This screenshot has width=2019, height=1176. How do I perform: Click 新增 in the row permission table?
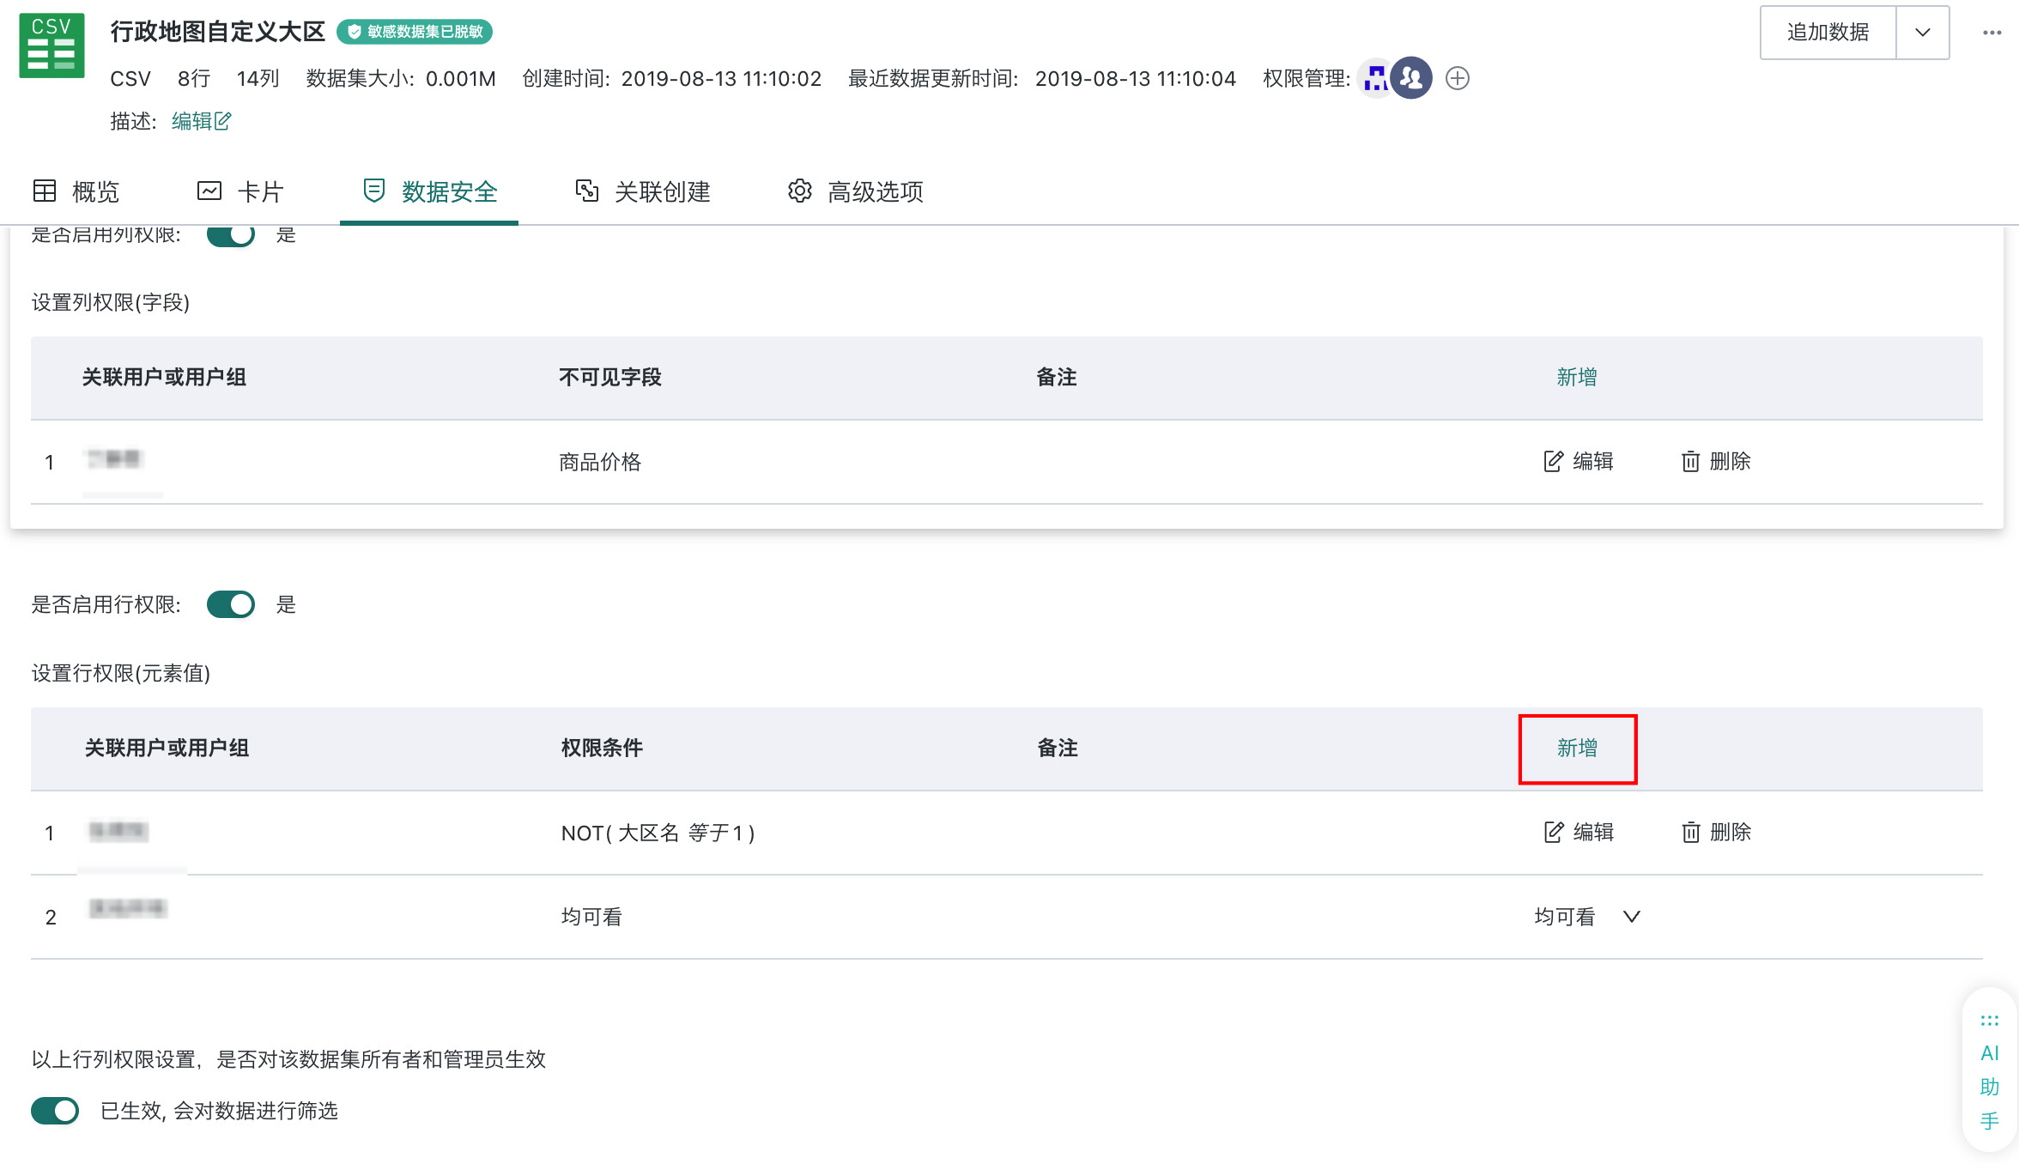[1577, 748]
